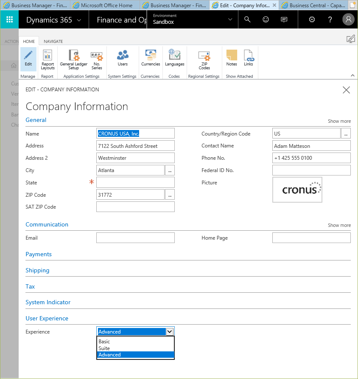
Task: Open Users in System Settings
Action: coord(123,58)
